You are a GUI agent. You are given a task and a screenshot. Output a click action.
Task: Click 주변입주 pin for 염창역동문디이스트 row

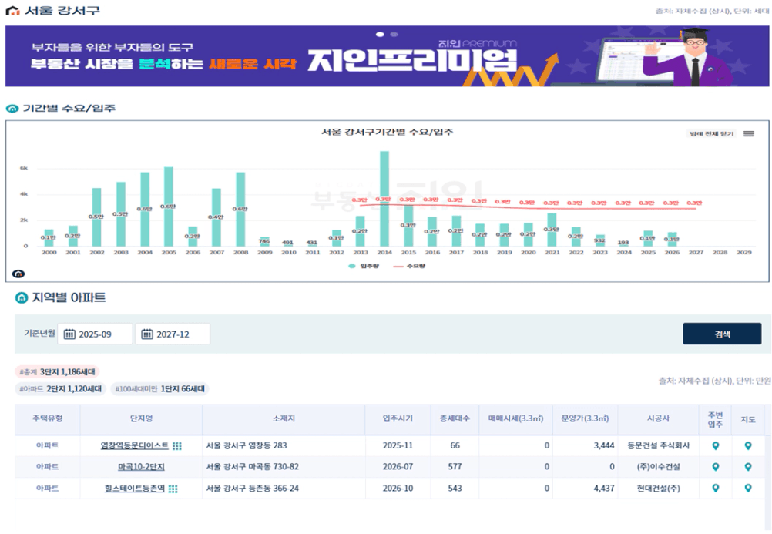[x=716, y=446]
